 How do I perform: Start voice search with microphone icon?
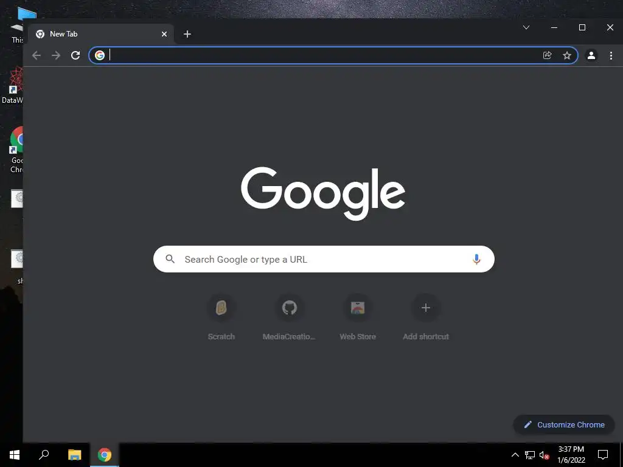pos(476,259)
